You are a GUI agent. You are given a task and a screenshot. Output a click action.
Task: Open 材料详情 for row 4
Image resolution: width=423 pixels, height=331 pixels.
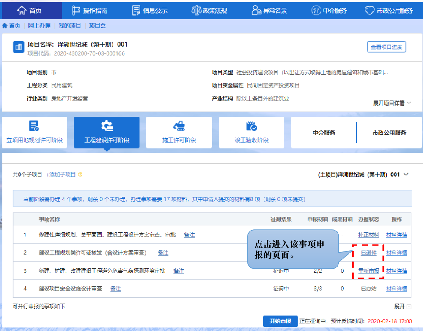(396, 289)
